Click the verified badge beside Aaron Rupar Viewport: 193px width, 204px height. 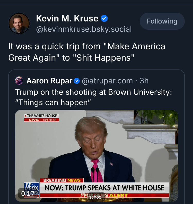click(77, 81)
